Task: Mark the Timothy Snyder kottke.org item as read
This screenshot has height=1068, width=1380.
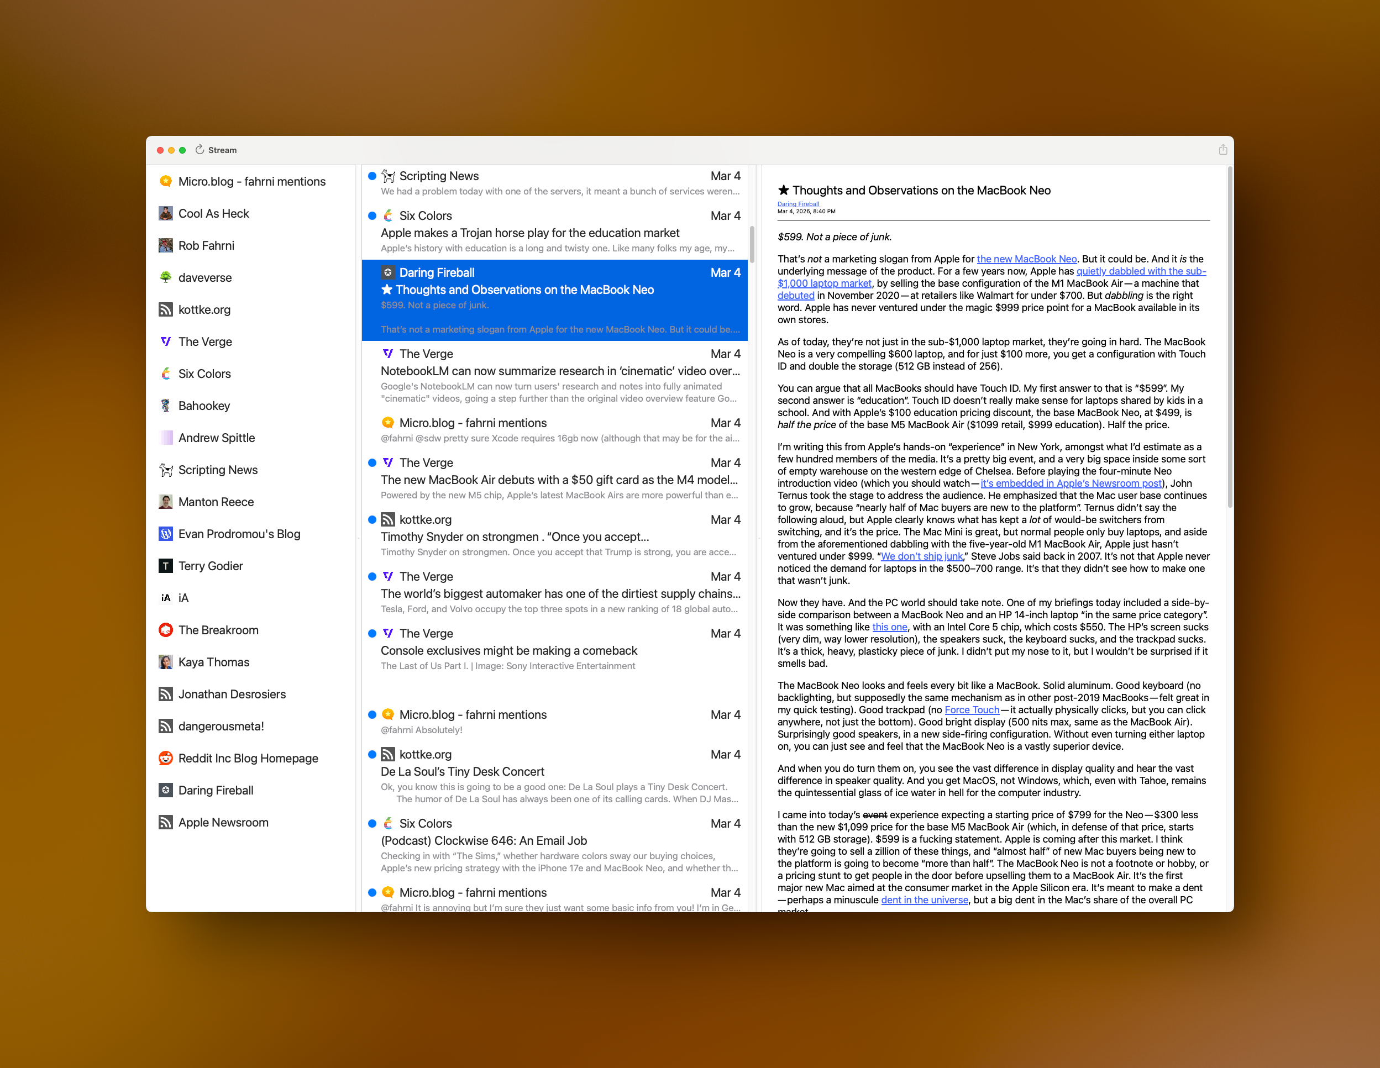Action: coord(372,519)
